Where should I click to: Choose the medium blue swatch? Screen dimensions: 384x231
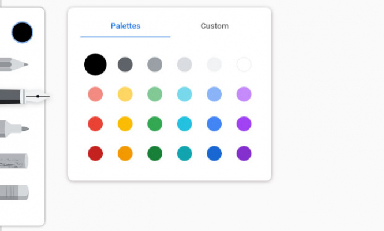[x=214, y=124]
